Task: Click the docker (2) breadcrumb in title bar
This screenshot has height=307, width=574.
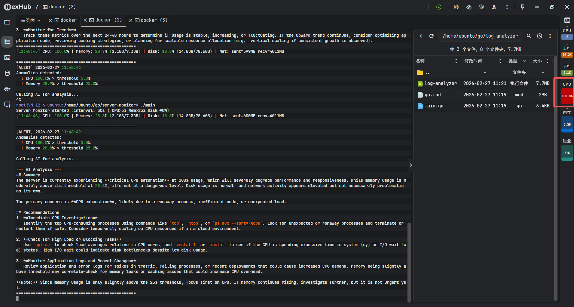Action: [59, 7]
